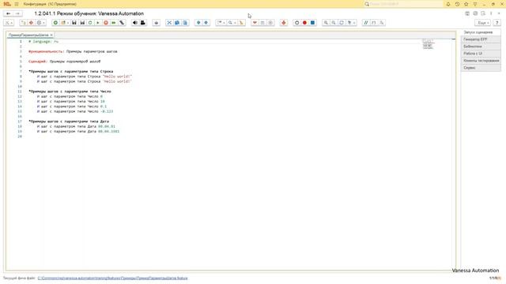Select the 'Клиенты тестирования' side tab
This screenshot has width=506, height=284.
click(481, 61)
